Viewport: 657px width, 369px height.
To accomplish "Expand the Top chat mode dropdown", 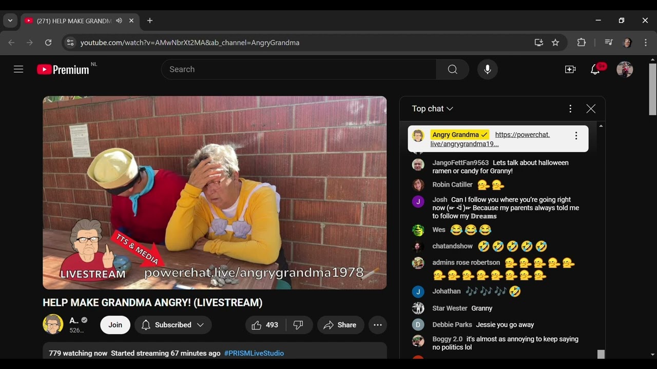I will click(433, 109).
